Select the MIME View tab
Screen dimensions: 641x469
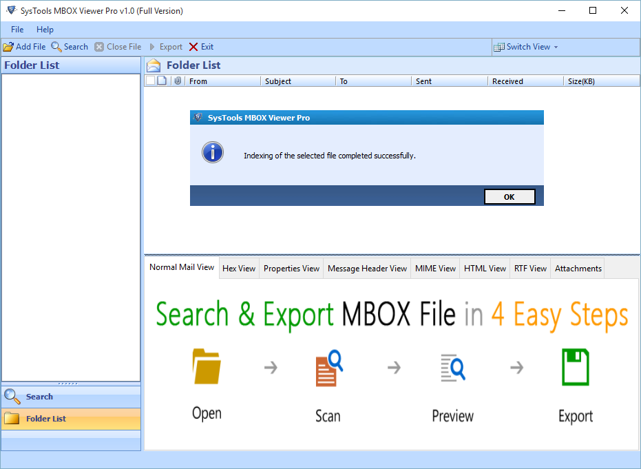(435, 269)
